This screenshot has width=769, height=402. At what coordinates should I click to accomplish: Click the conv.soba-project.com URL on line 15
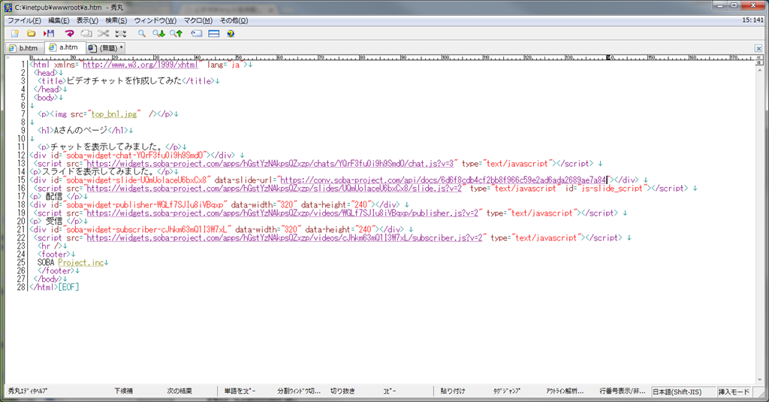click(x=443, y=180)
